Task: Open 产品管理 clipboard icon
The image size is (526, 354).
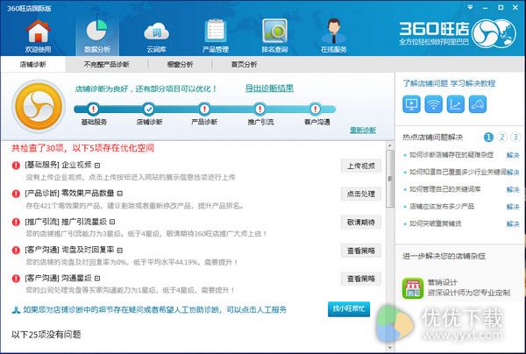Action: (x=216, y=31)
